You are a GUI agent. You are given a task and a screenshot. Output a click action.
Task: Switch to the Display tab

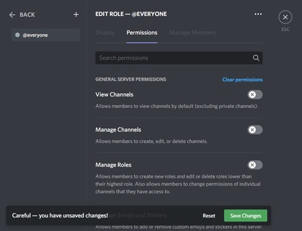coord(105,33)
